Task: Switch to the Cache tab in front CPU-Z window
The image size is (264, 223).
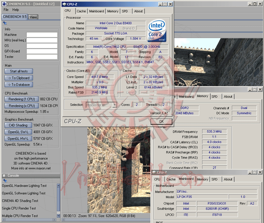Action: [81, 11]
